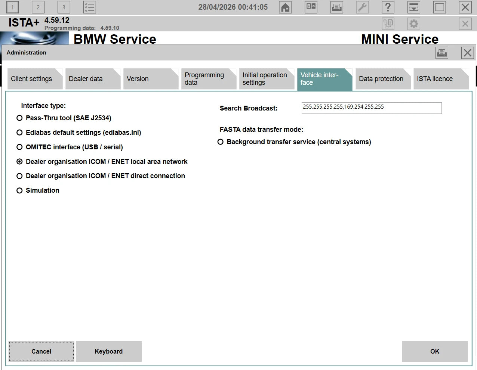
Task: Click the print icon in top toolbar
Action: click(337, 7)
